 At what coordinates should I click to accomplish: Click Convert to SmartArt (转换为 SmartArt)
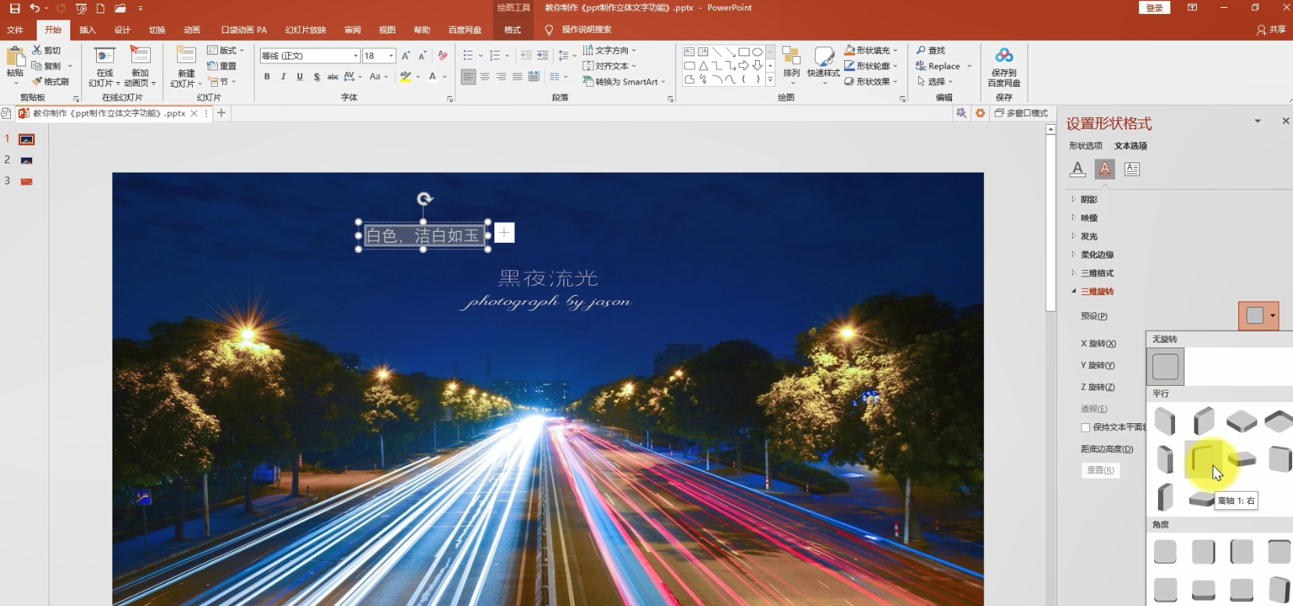[624, 81]
